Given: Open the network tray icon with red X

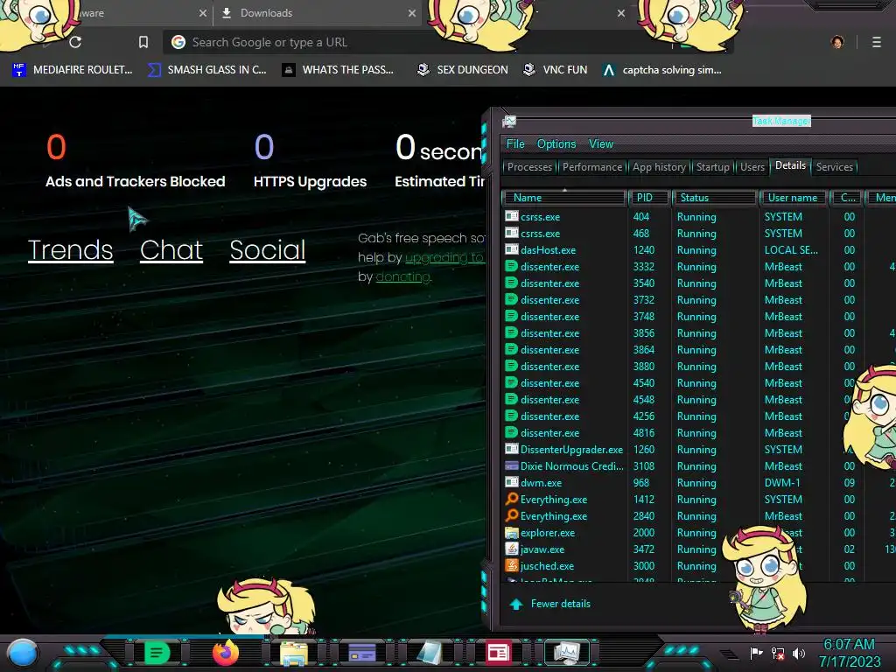Looking at the screenshot, I should (778, 653).
